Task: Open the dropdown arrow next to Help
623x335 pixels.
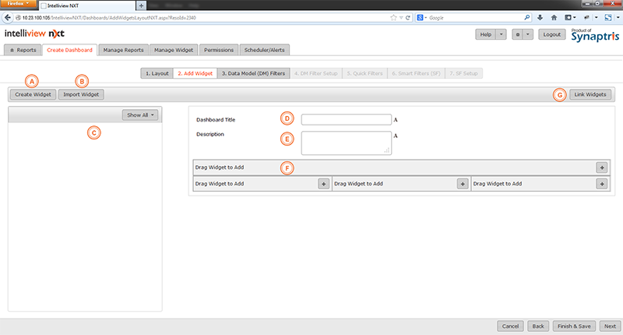Action: (x=501, y=34)
